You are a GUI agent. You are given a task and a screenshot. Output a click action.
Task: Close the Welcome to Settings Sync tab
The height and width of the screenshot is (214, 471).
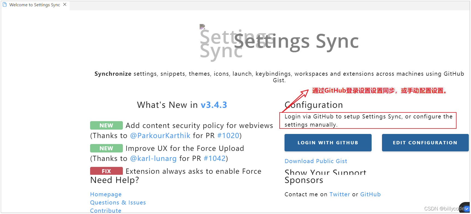click(x=65, y=5)
